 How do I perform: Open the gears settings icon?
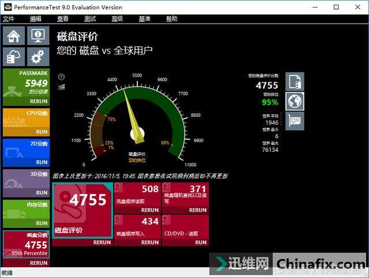[38, 57]
